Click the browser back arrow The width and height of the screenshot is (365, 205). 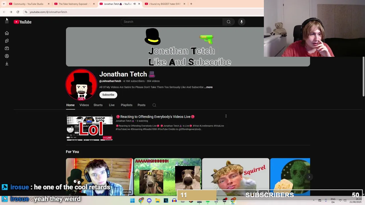pyautogui.click(x=4, y=12)
